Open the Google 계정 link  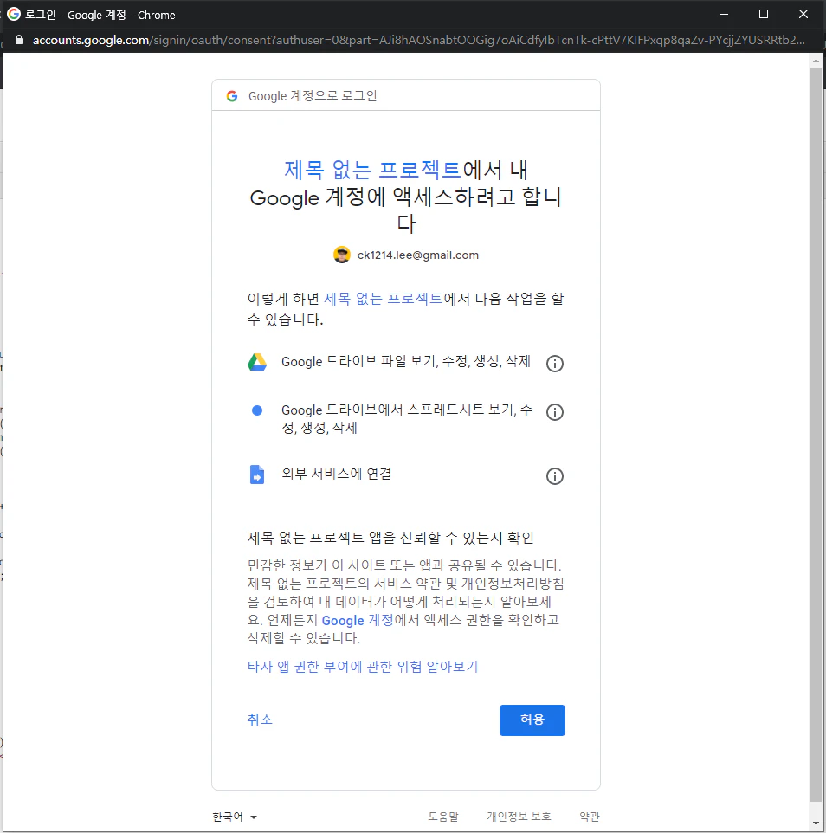358,620
